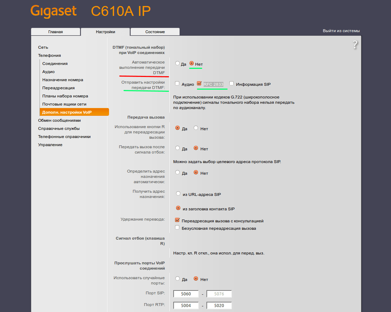The image size is (391, 312).
Task: Select Нет for R key call transfer
Action: click(196, 128)
